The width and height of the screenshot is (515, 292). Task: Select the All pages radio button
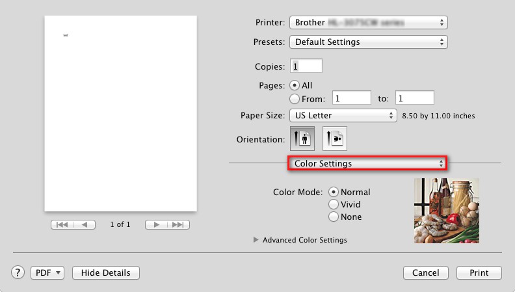pos(295,85)
